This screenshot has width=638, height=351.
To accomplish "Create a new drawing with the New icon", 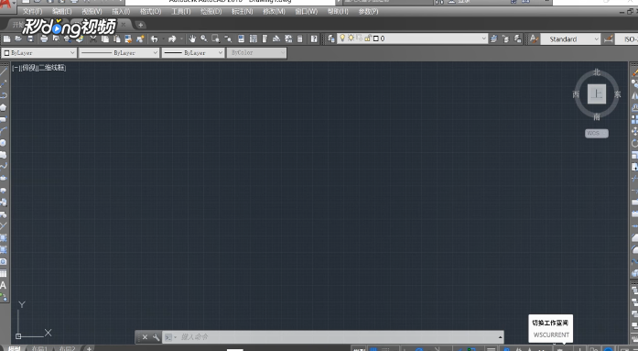I will (x=7, y=38).
